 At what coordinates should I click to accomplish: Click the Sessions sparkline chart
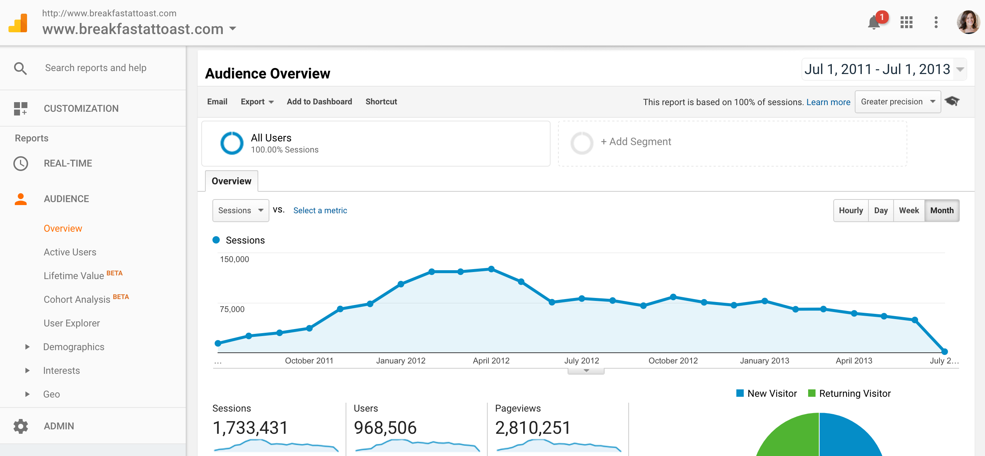coord(276,445)
